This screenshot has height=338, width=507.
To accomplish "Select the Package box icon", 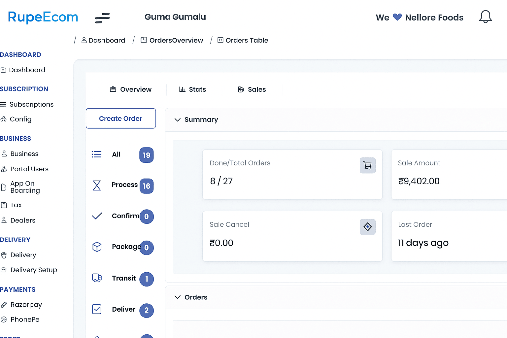I will click(x=97, y=247).
